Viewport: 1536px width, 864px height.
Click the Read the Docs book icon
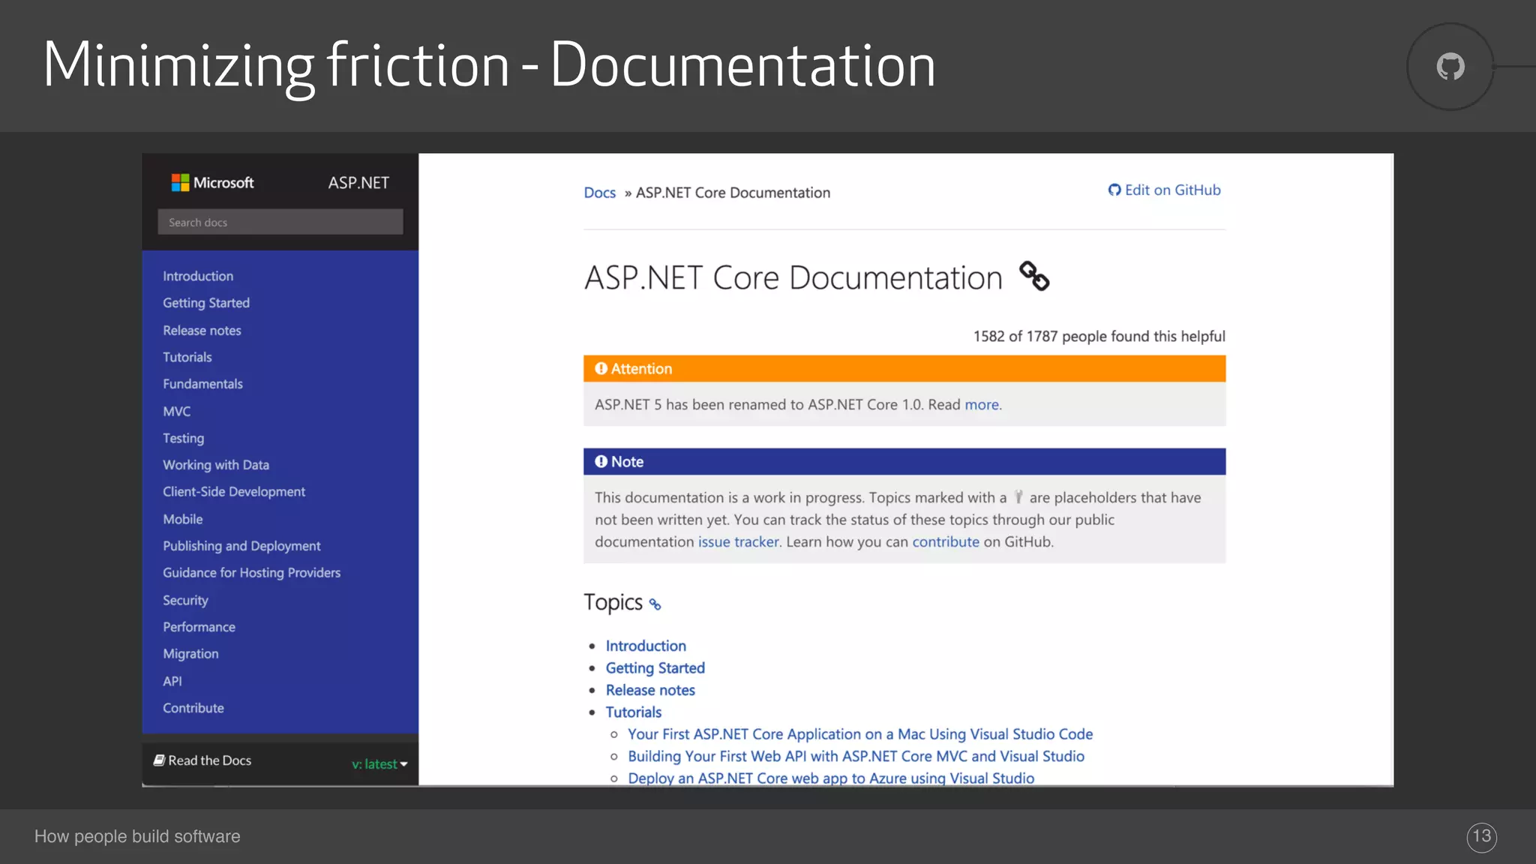tap(159, 760)
